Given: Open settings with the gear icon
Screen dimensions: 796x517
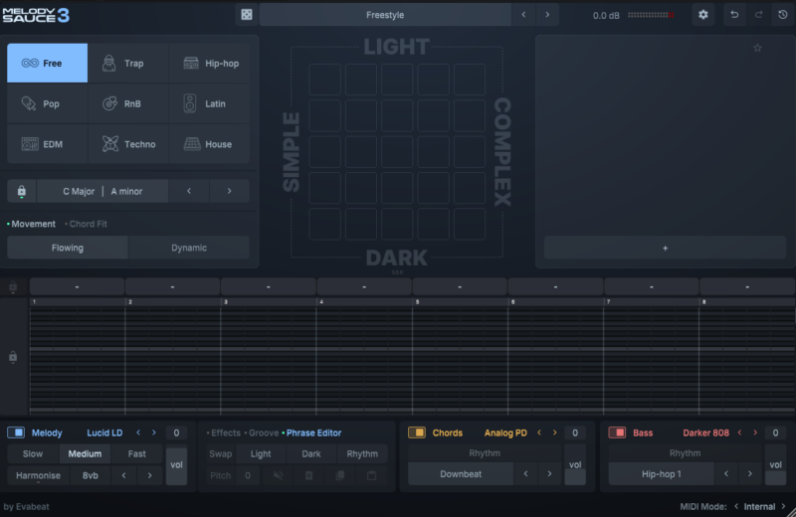Looking at the screenshot, I should pos(703,15).
